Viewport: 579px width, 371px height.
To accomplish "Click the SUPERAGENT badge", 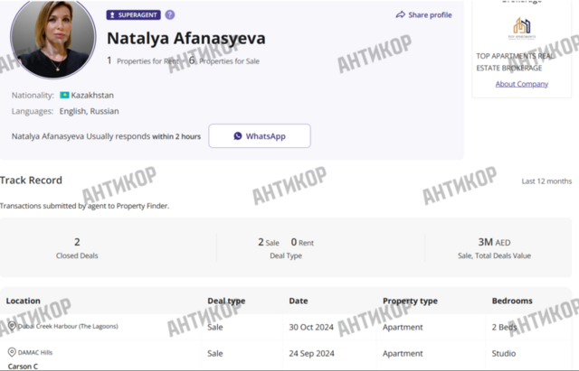I will (x=134, y=15).
